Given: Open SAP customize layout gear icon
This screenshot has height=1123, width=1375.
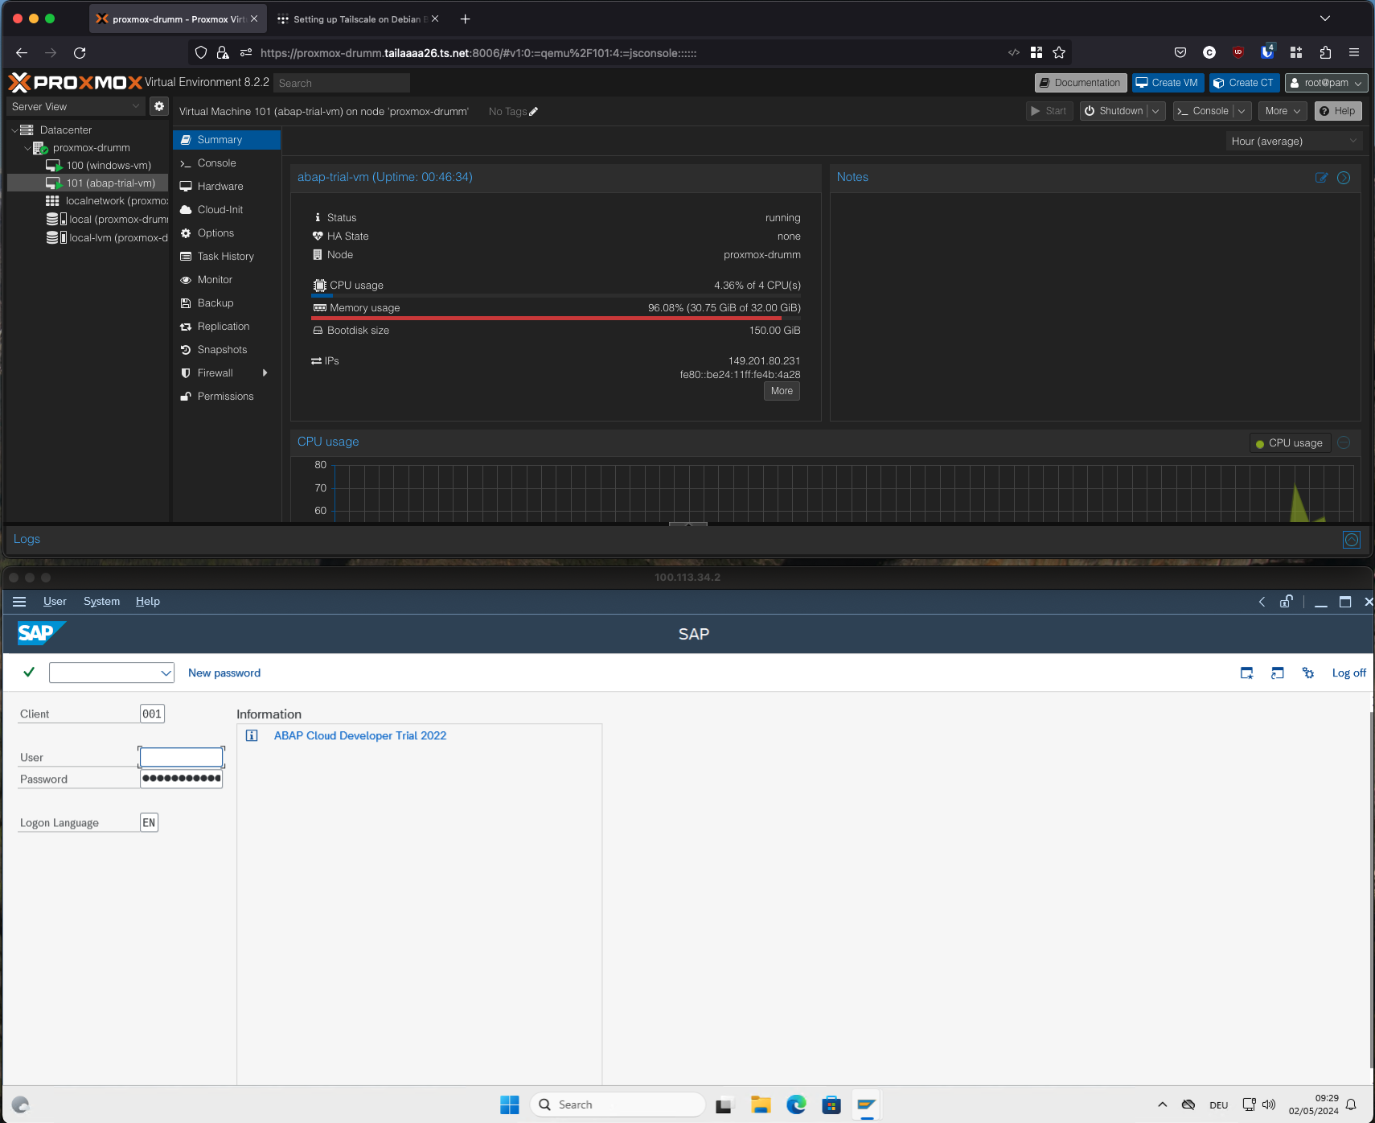Looking at the screenshot, I should pyautogui.click(x=1308, y=673).
